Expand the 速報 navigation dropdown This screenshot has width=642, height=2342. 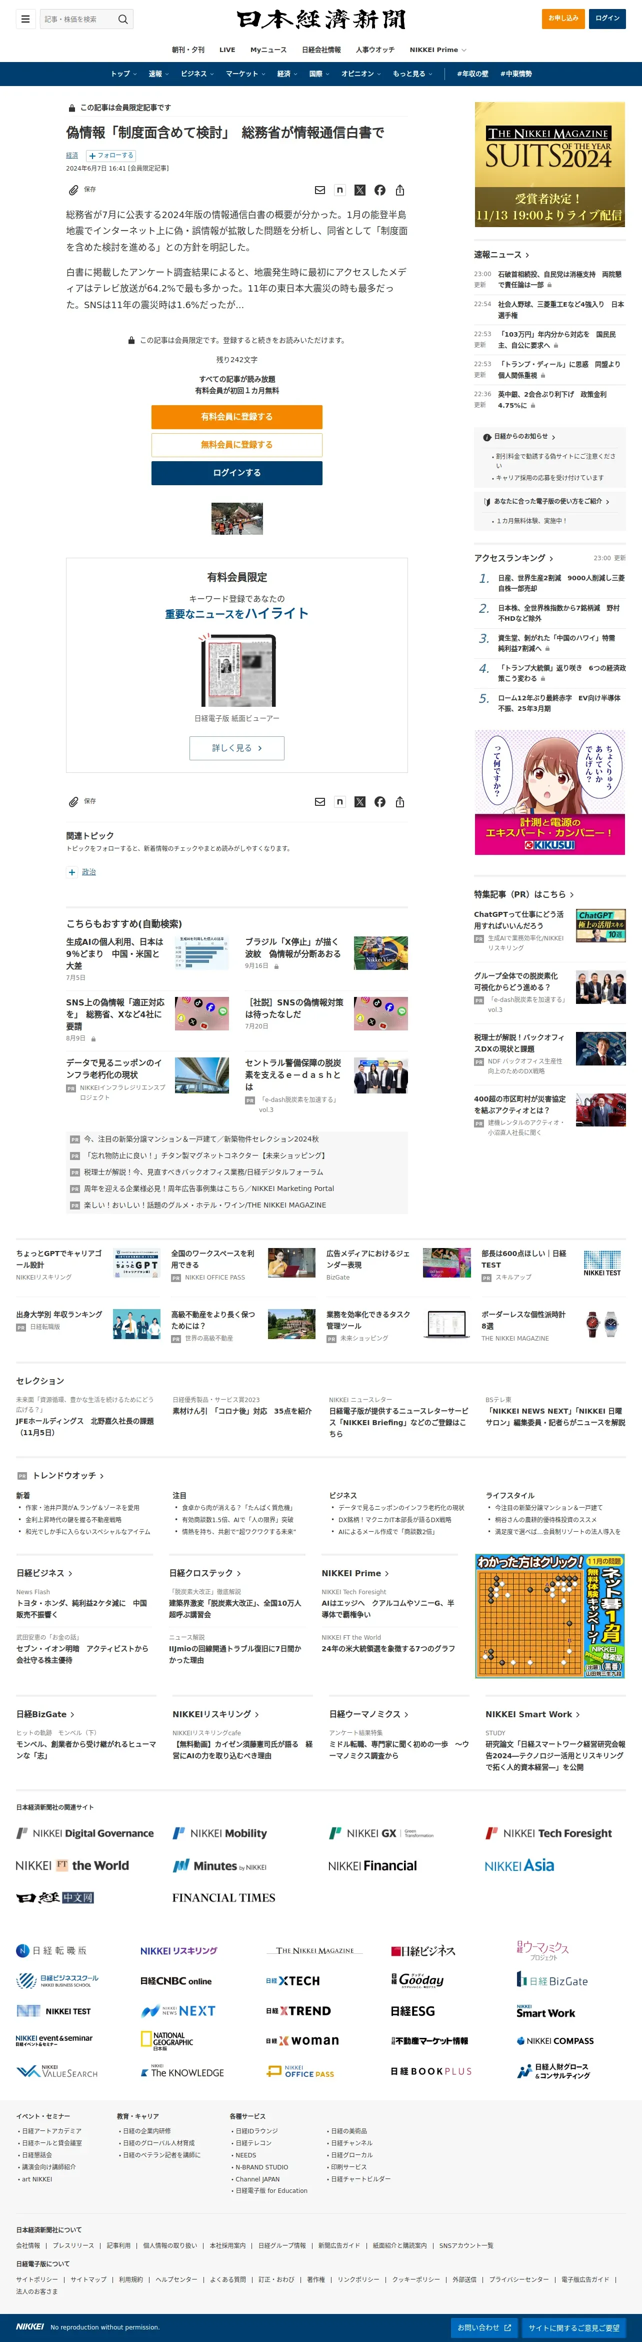point(158,74)
